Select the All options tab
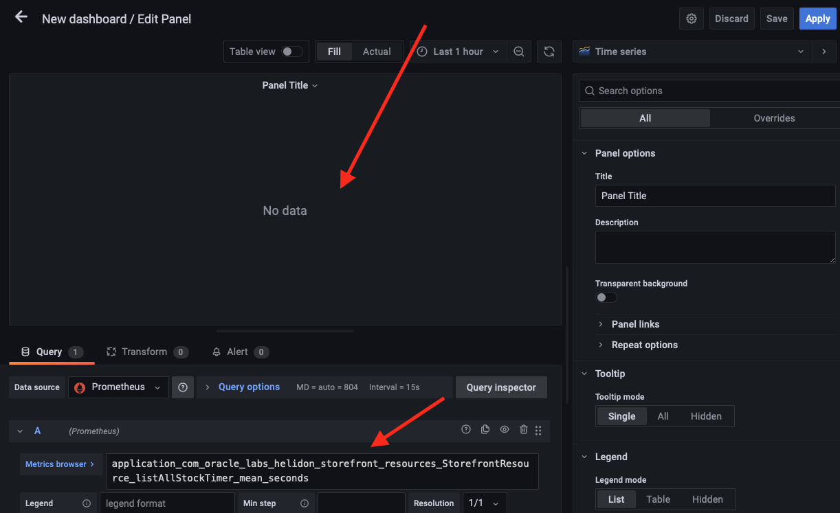840x513 pixels. click(645, 118)
